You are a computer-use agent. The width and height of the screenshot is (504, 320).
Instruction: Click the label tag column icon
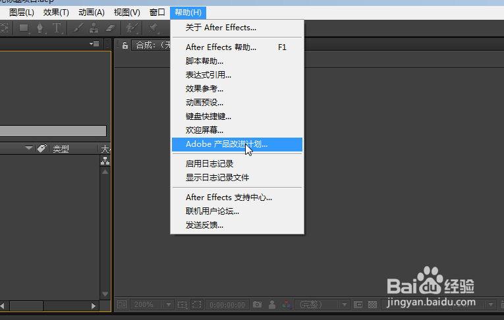click(x=42, y=148)
